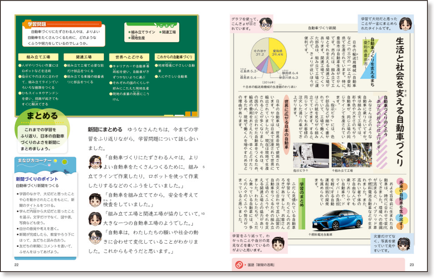Click the glasses boy face beside 自動車は、わたしたちの願い

[x=95, y=237]
